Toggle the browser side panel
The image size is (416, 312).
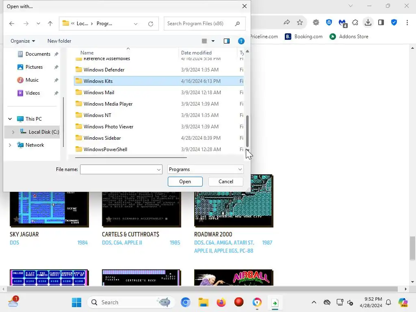tap(381, 22)
